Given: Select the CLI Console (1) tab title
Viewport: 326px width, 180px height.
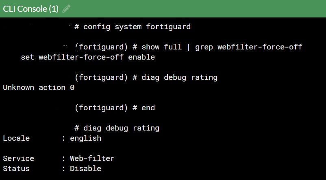Looking at the screenshot, I should (31, 9).
